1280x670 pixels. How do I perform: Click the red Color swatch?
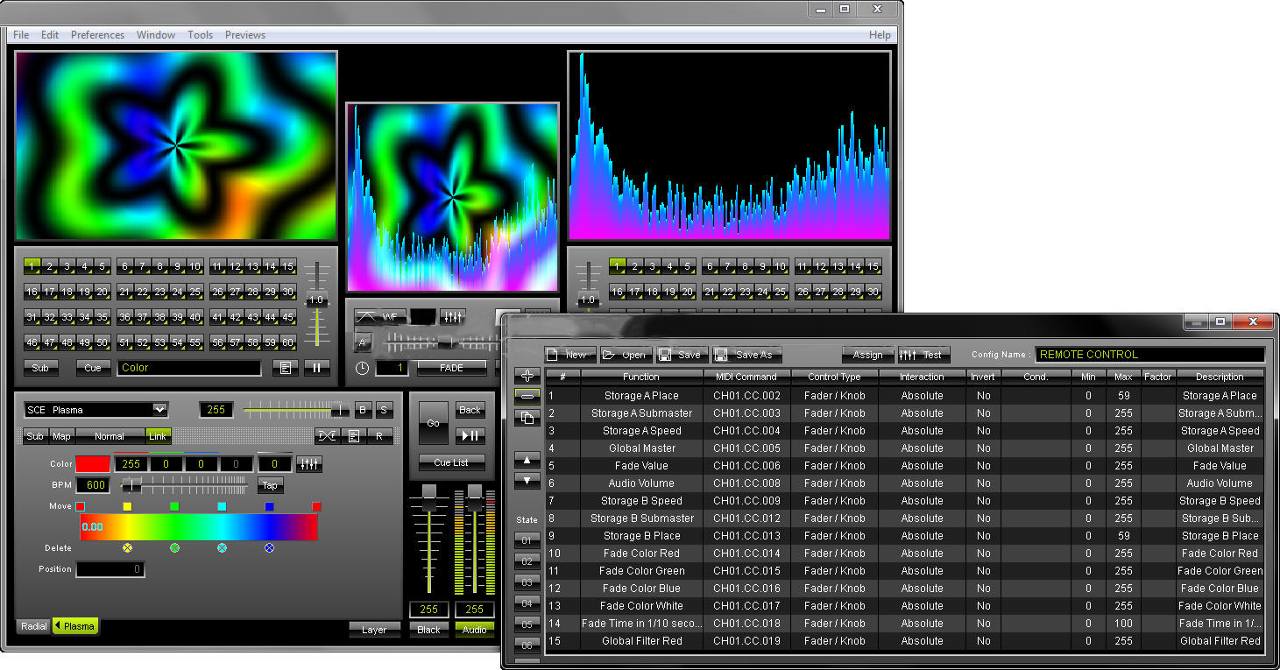93,464
